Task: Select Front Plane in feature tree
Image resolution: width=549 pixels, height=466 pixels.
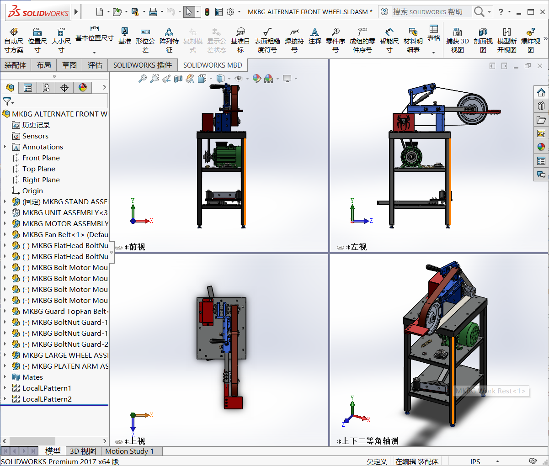Action: click(x=41, y=158)
